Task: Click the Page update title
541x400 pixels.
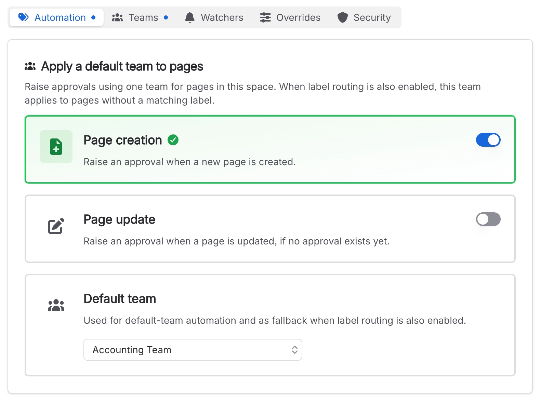Action: click(119, 219)
